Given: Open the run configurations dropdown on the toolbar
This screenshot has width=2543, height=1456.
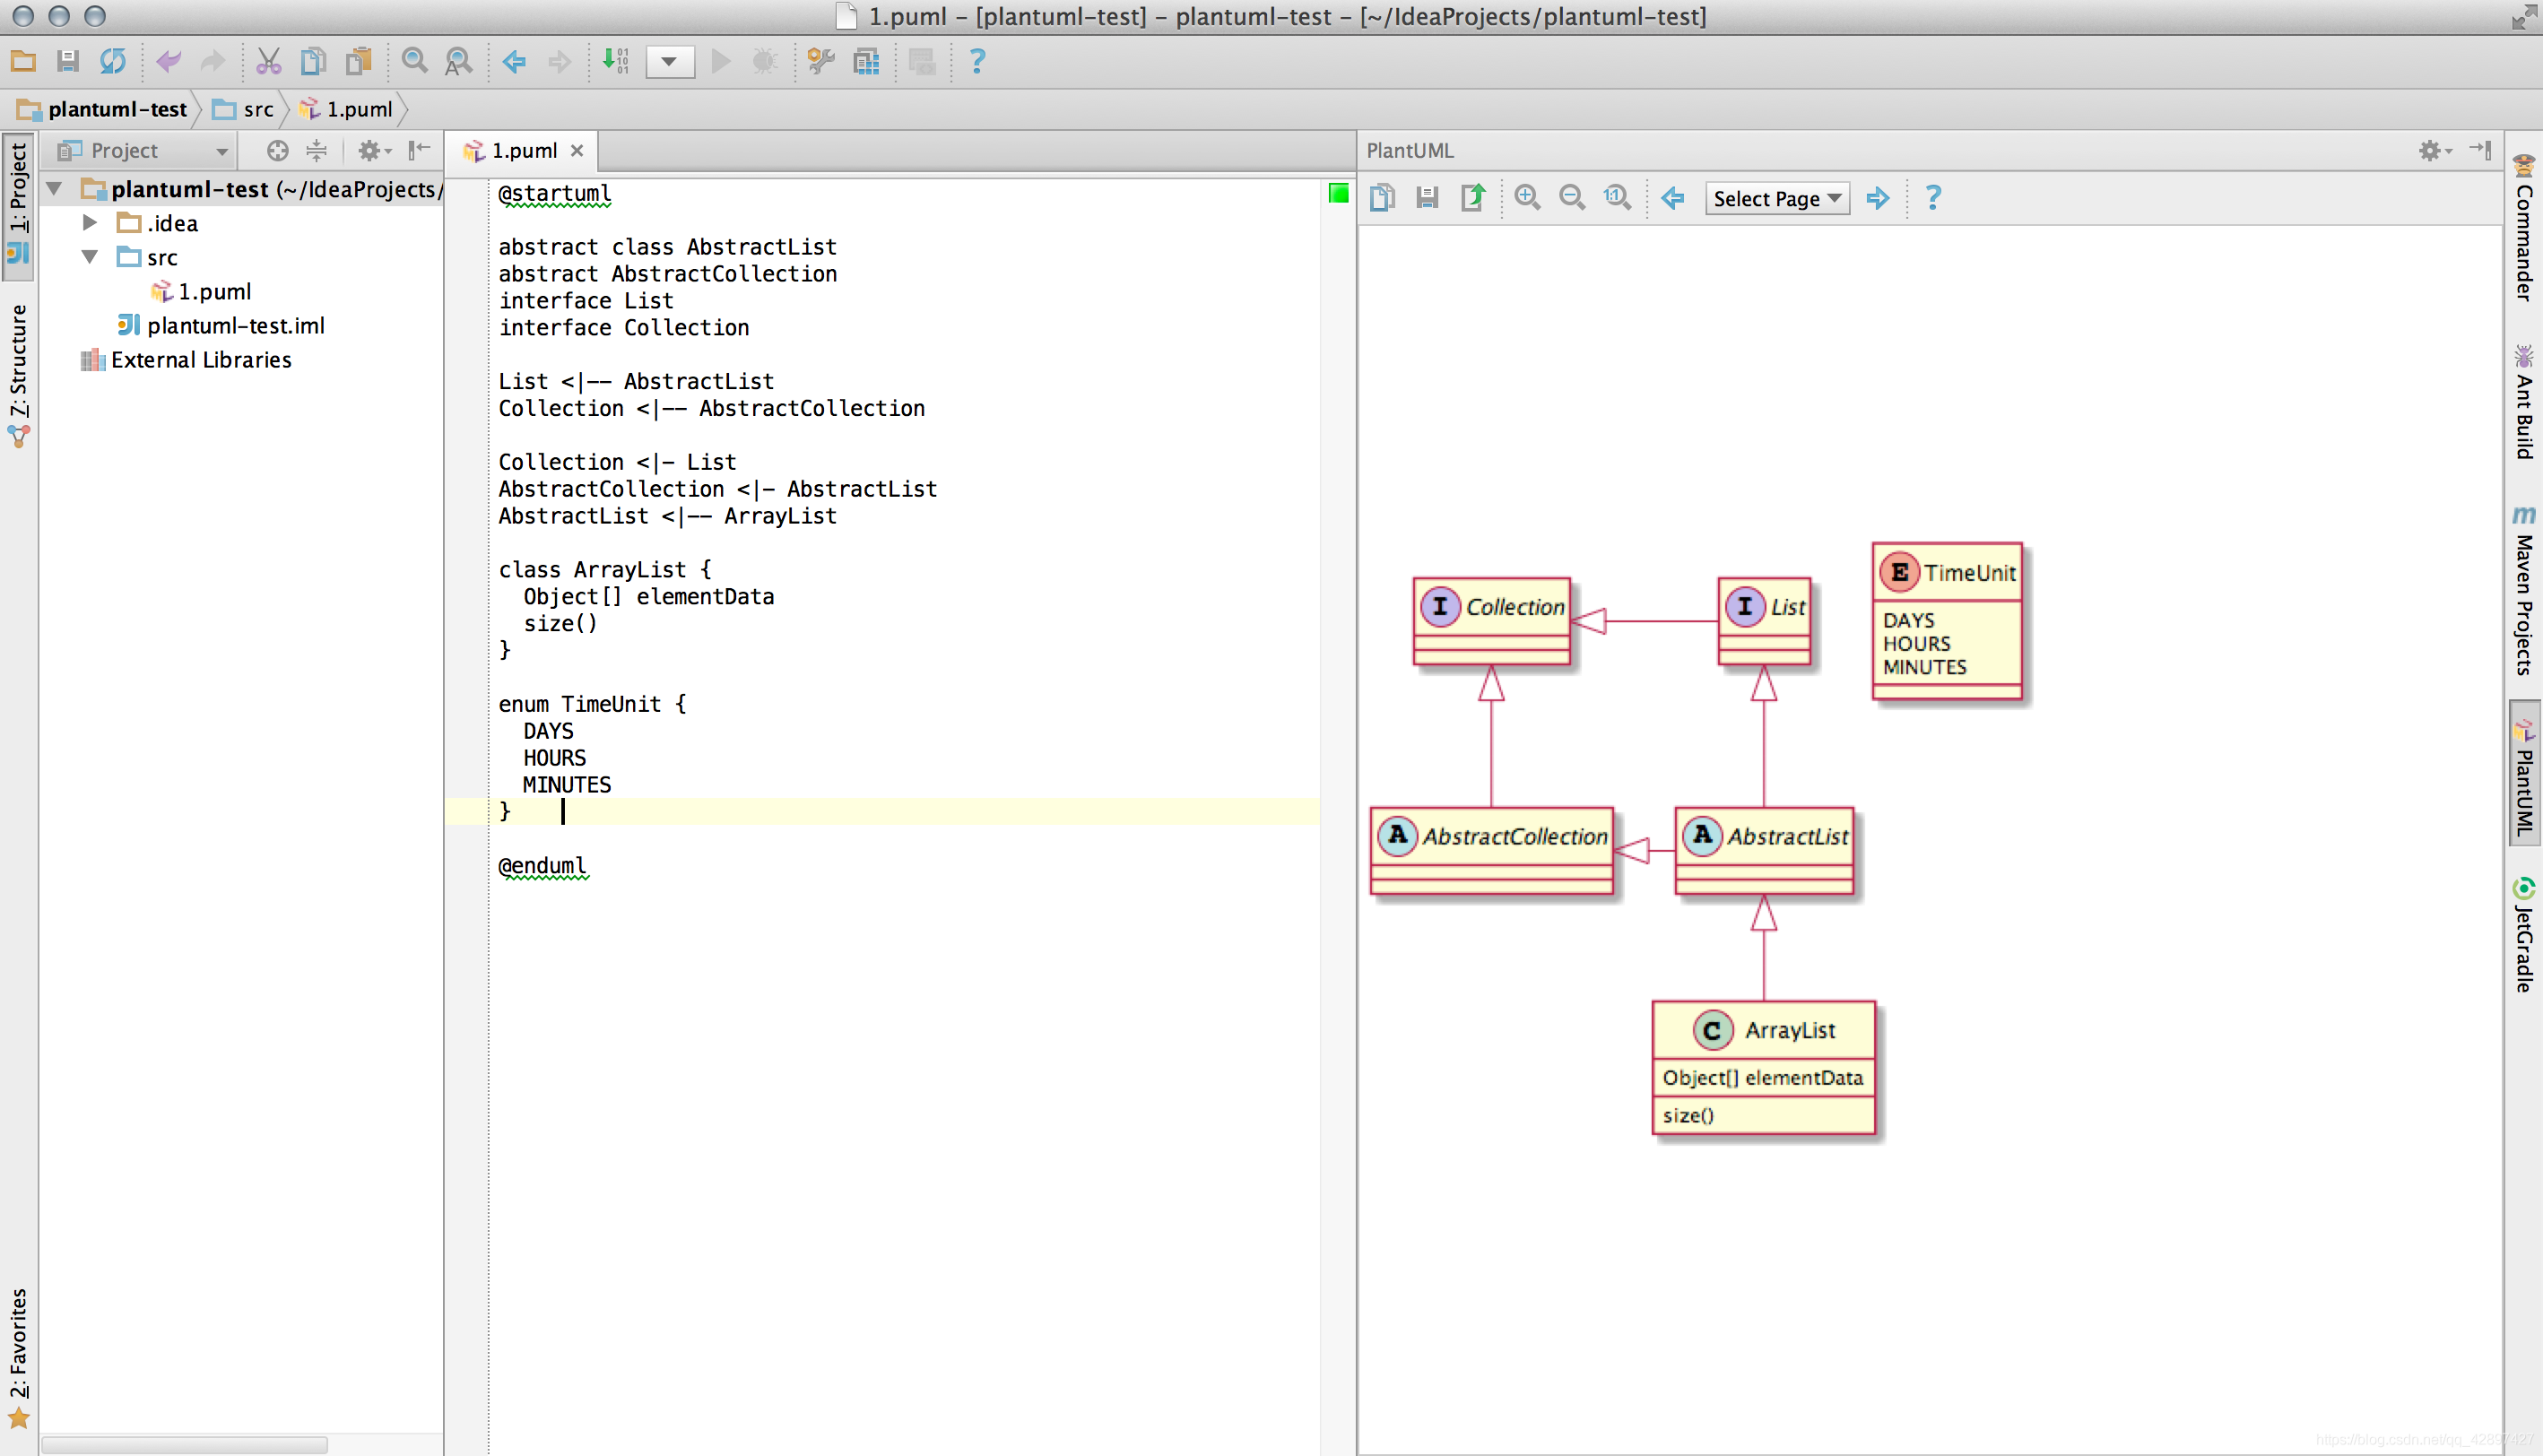Looking at the screenshot, I should 670,62.
